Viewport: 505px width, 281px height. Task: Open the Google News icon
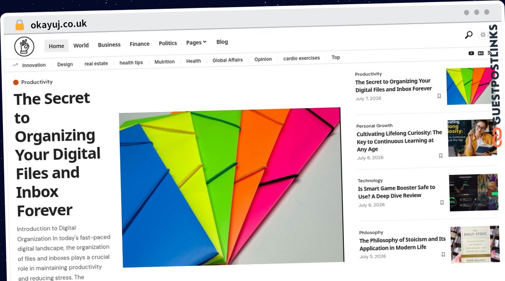(481, 53)
